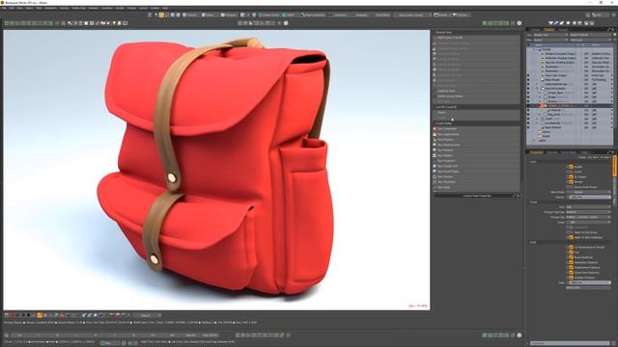Click the backpack render preview image
618x347 pixels.
pos(216,170)
